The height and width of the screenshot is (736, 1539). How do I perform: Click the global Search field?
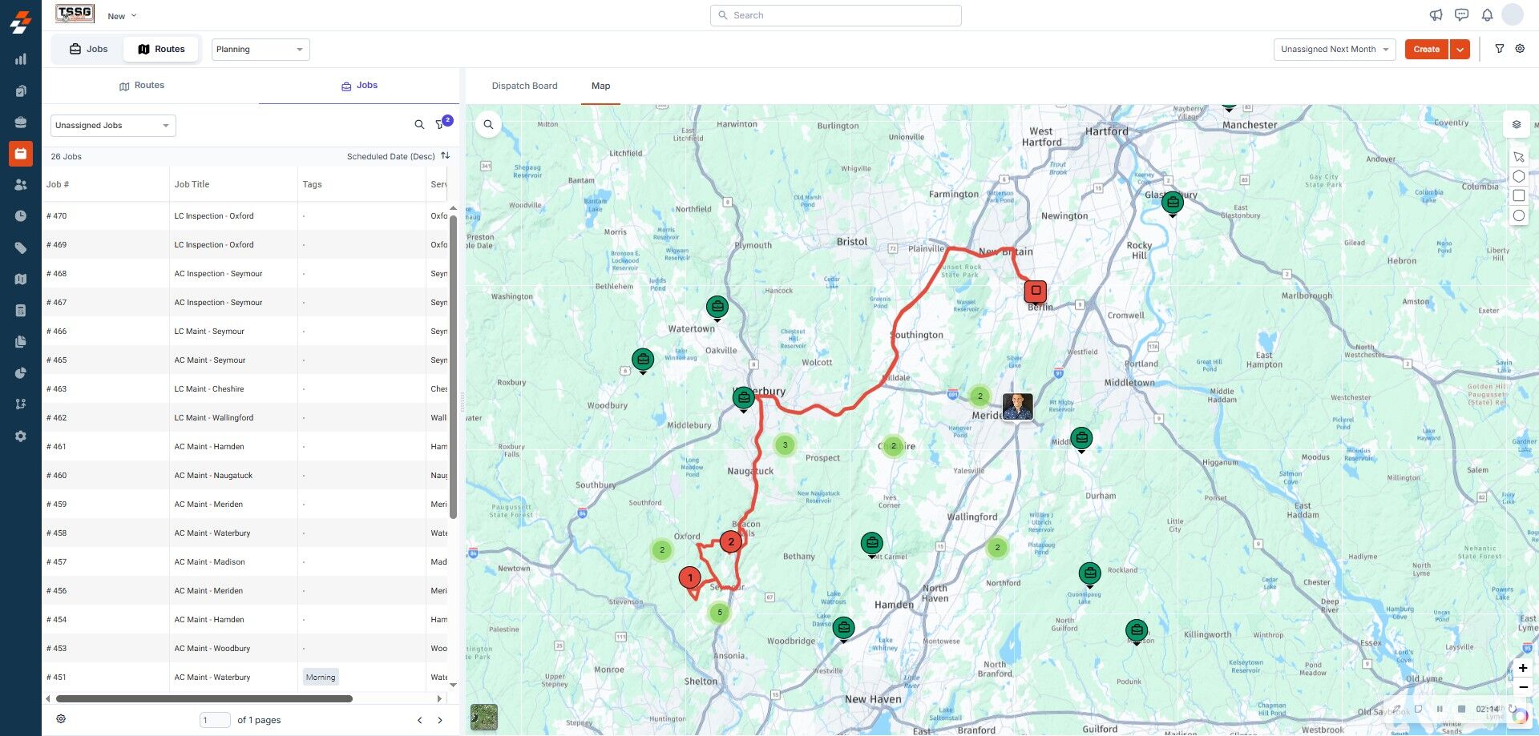point(835,15)
